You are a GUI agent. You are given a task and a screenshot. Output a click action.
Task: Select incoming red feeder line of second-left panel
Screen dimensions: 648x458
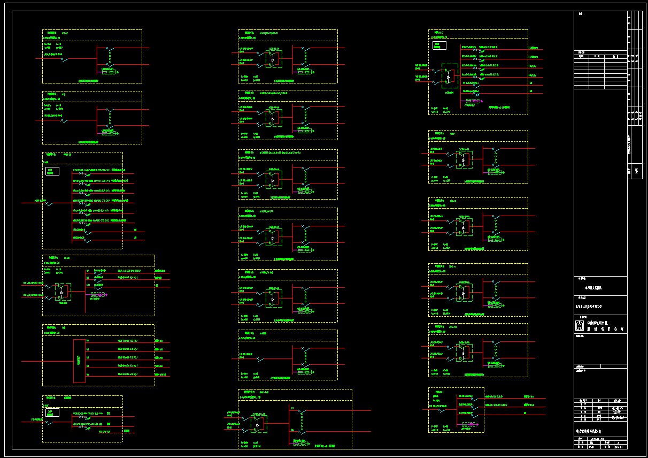[x=49, y=120]
